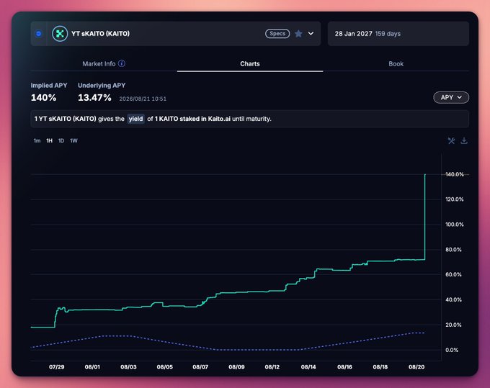Click the 159 days label
The width and height of the screenshot is (490, 388).
388,34
